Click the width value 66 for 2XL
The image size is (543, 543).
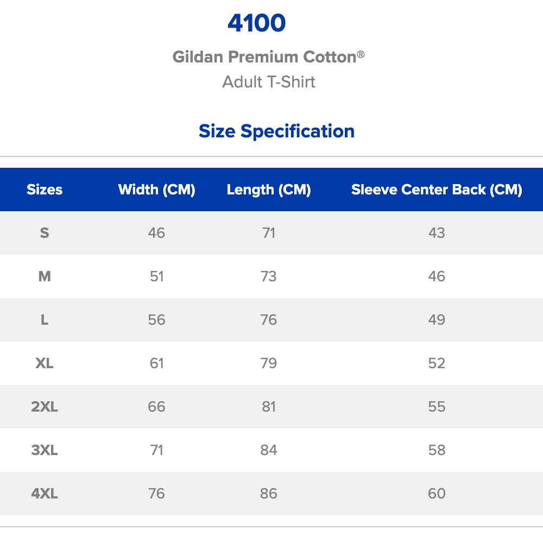156,407
